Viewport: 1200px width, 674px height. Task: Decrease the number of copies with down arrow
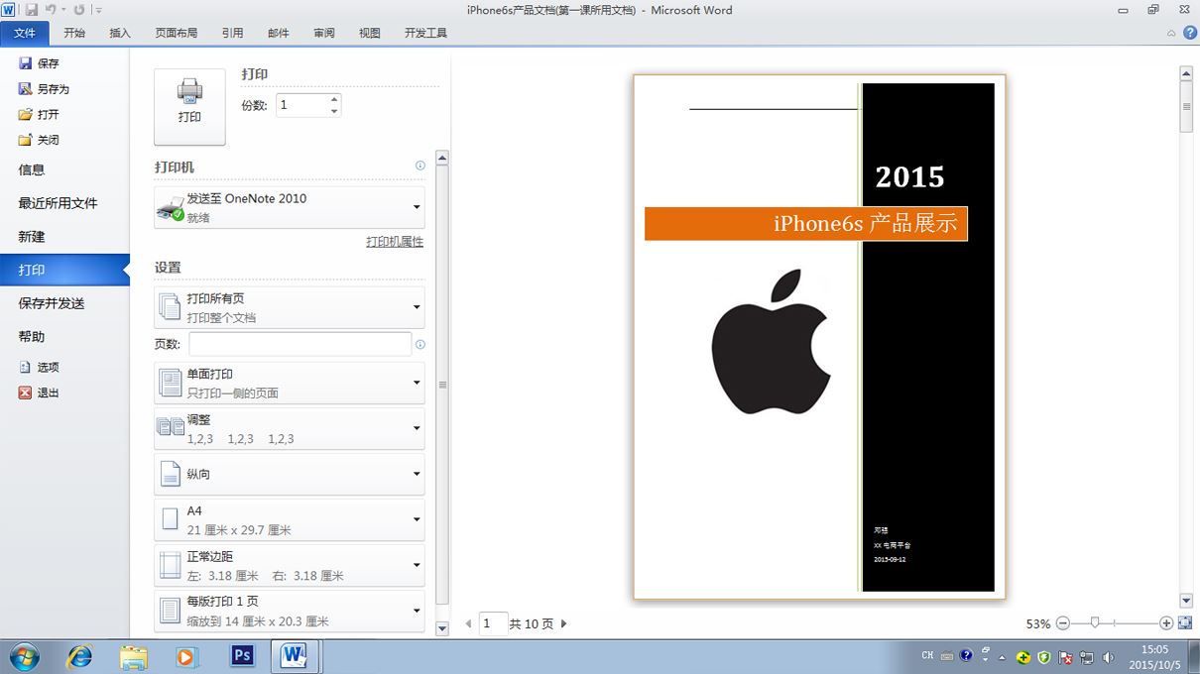coord(334,111)
